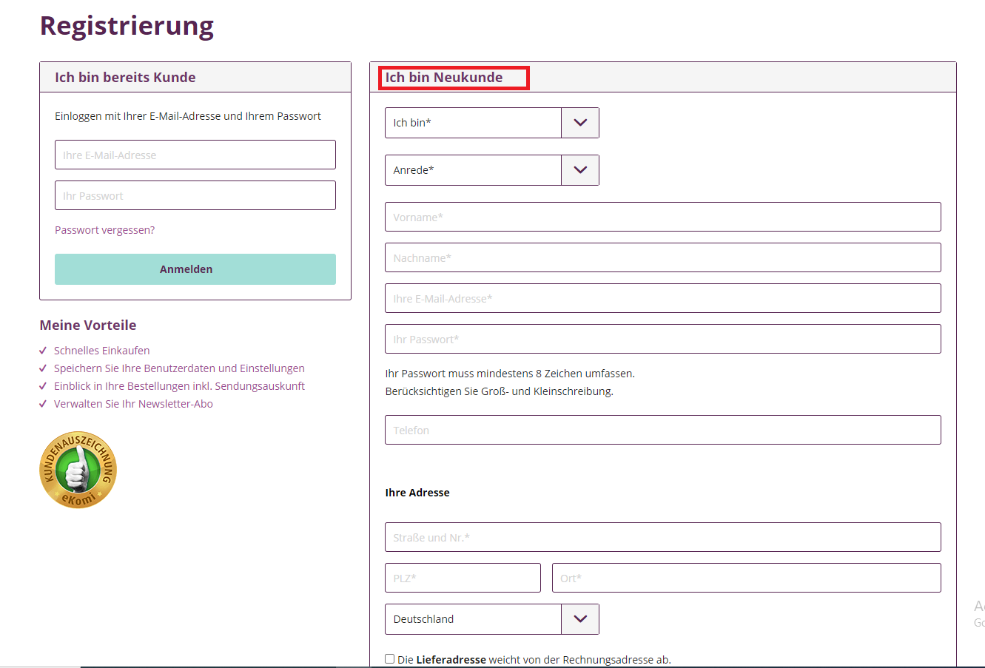Viewport: 985px width, 668px height.
Task: Click 'Verwalten Sie Ihr Newsletter-Abo' item
Action: click(x=133, y=404)
